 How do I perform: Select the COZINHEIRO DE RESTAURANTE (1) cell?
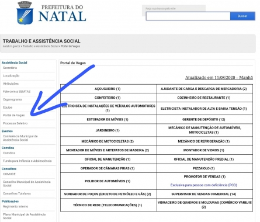[x=204, y=98]
